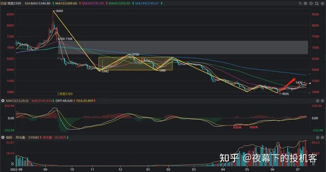The width and height of the screenshot is (326, 172).
Task: Click the 纸浆2309 label at chart bottom
Action: point(66,94)
